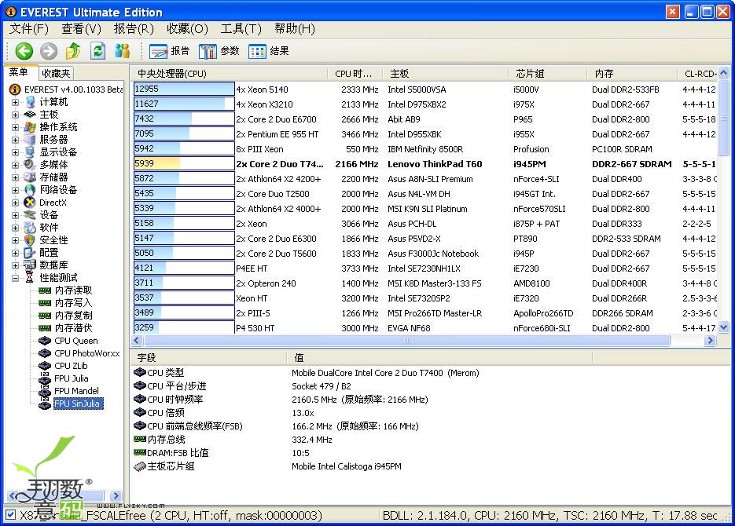Expand the 主板 tree node
The width and height of the screenshot is (735, 526).
[x=15, y=115]
